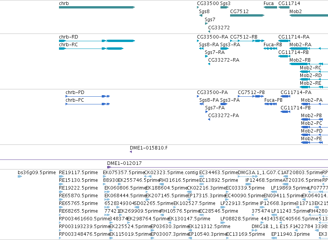
Task: Select the RE68265.5prime EST label
Action: coord(78,211)
